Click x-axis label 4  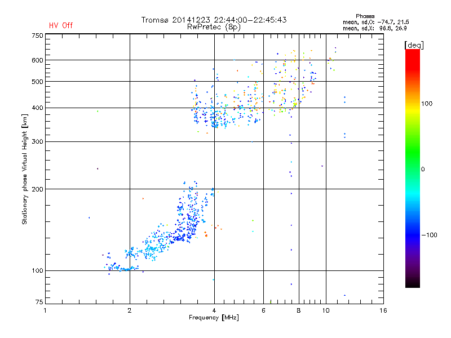[x=214, y=310]
